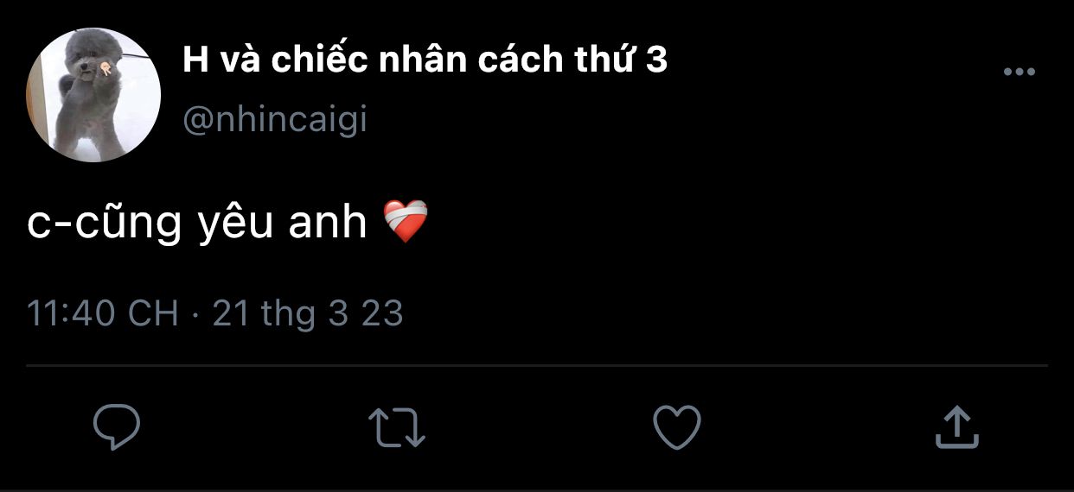This screenshot has width=1074, height=492.
Task: Select the "21 thg 3 23" date
Action: (x=308, y=314)
